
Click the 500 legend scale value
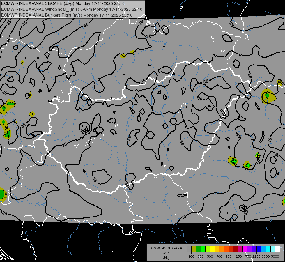(x=210, y=256)
